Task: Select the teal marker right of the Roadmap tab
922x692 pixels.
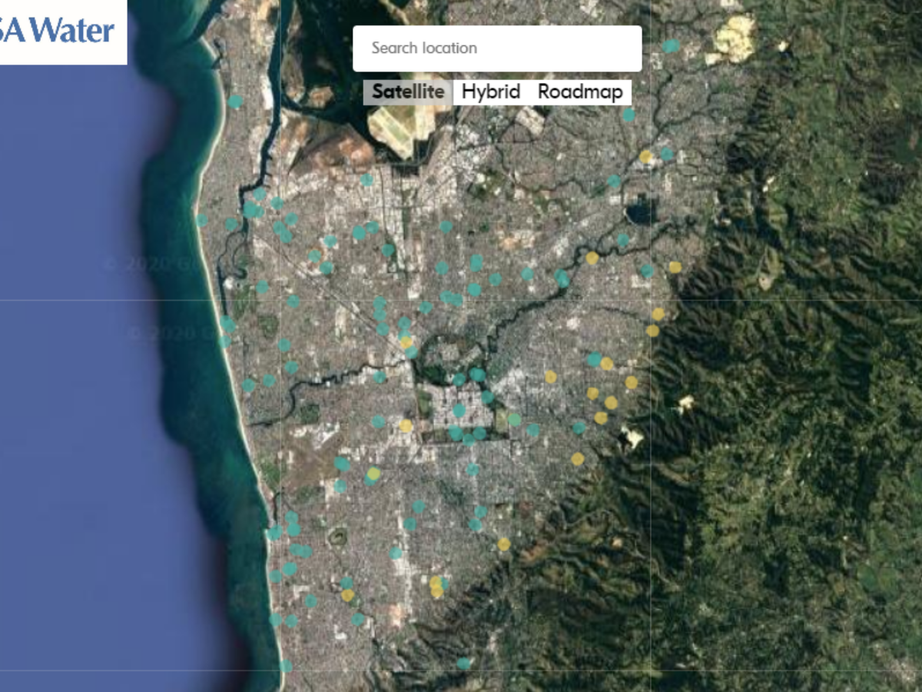Action: coord(628,115)
